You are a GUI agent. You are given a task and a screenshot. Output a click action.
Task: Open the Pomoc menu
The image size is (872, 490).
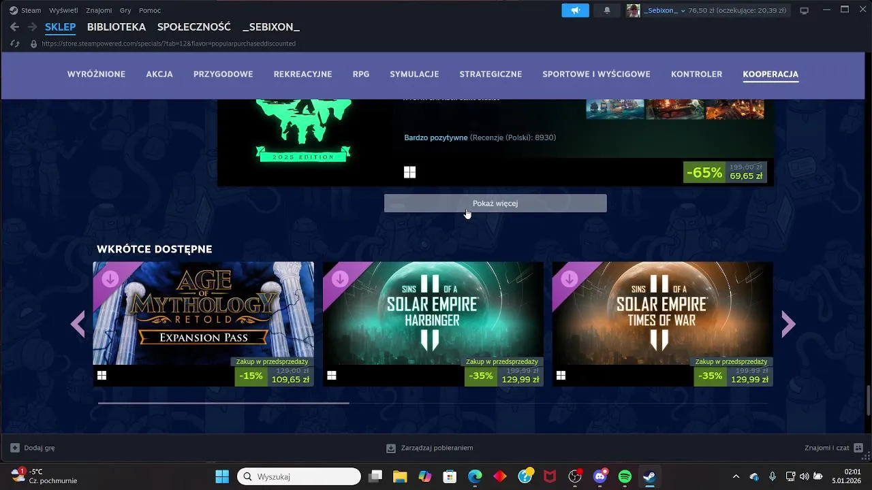click(150, 10)
